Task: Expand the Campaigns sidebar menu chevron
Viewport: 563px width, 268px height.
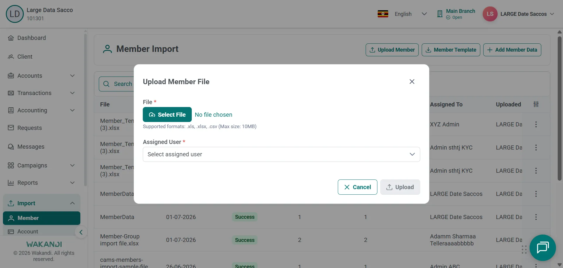Action: pyautogui.click(x=72, y=165)
